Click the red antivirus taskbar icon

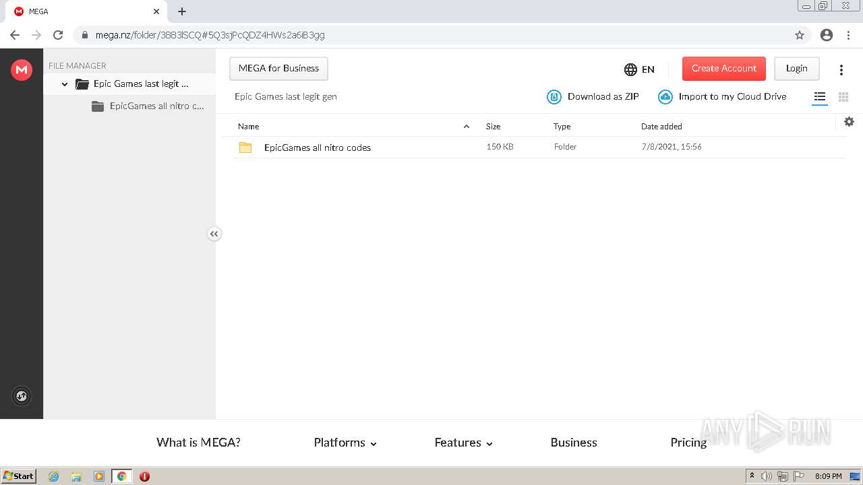[144, 476]
